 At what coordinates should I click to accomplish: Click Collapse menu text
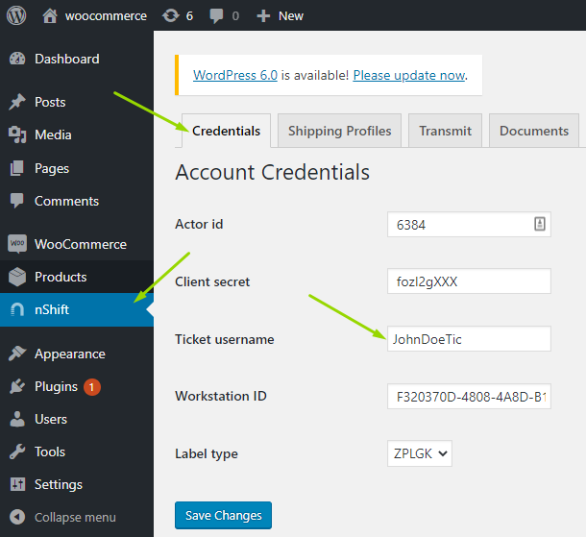pos(75,517)
